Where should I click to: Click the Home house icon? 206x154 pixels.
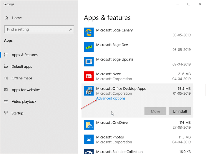[x=6, y=18]
